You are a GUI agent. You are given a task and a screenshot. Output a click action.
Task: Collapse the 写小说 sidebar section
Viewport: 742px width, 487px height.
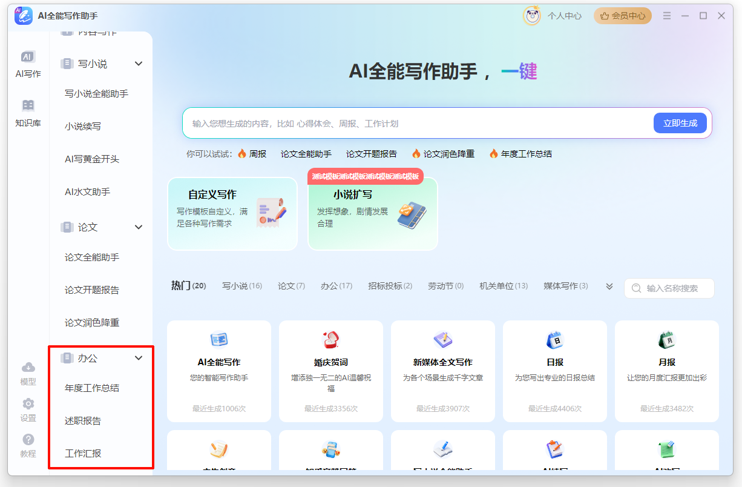click(x=139, y=64)
